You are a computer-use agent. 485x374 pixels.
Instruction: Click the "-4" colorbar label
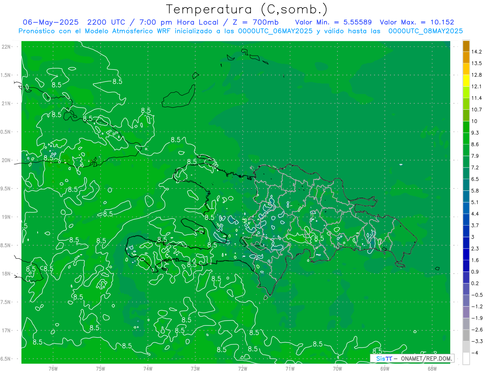[475, 353]
